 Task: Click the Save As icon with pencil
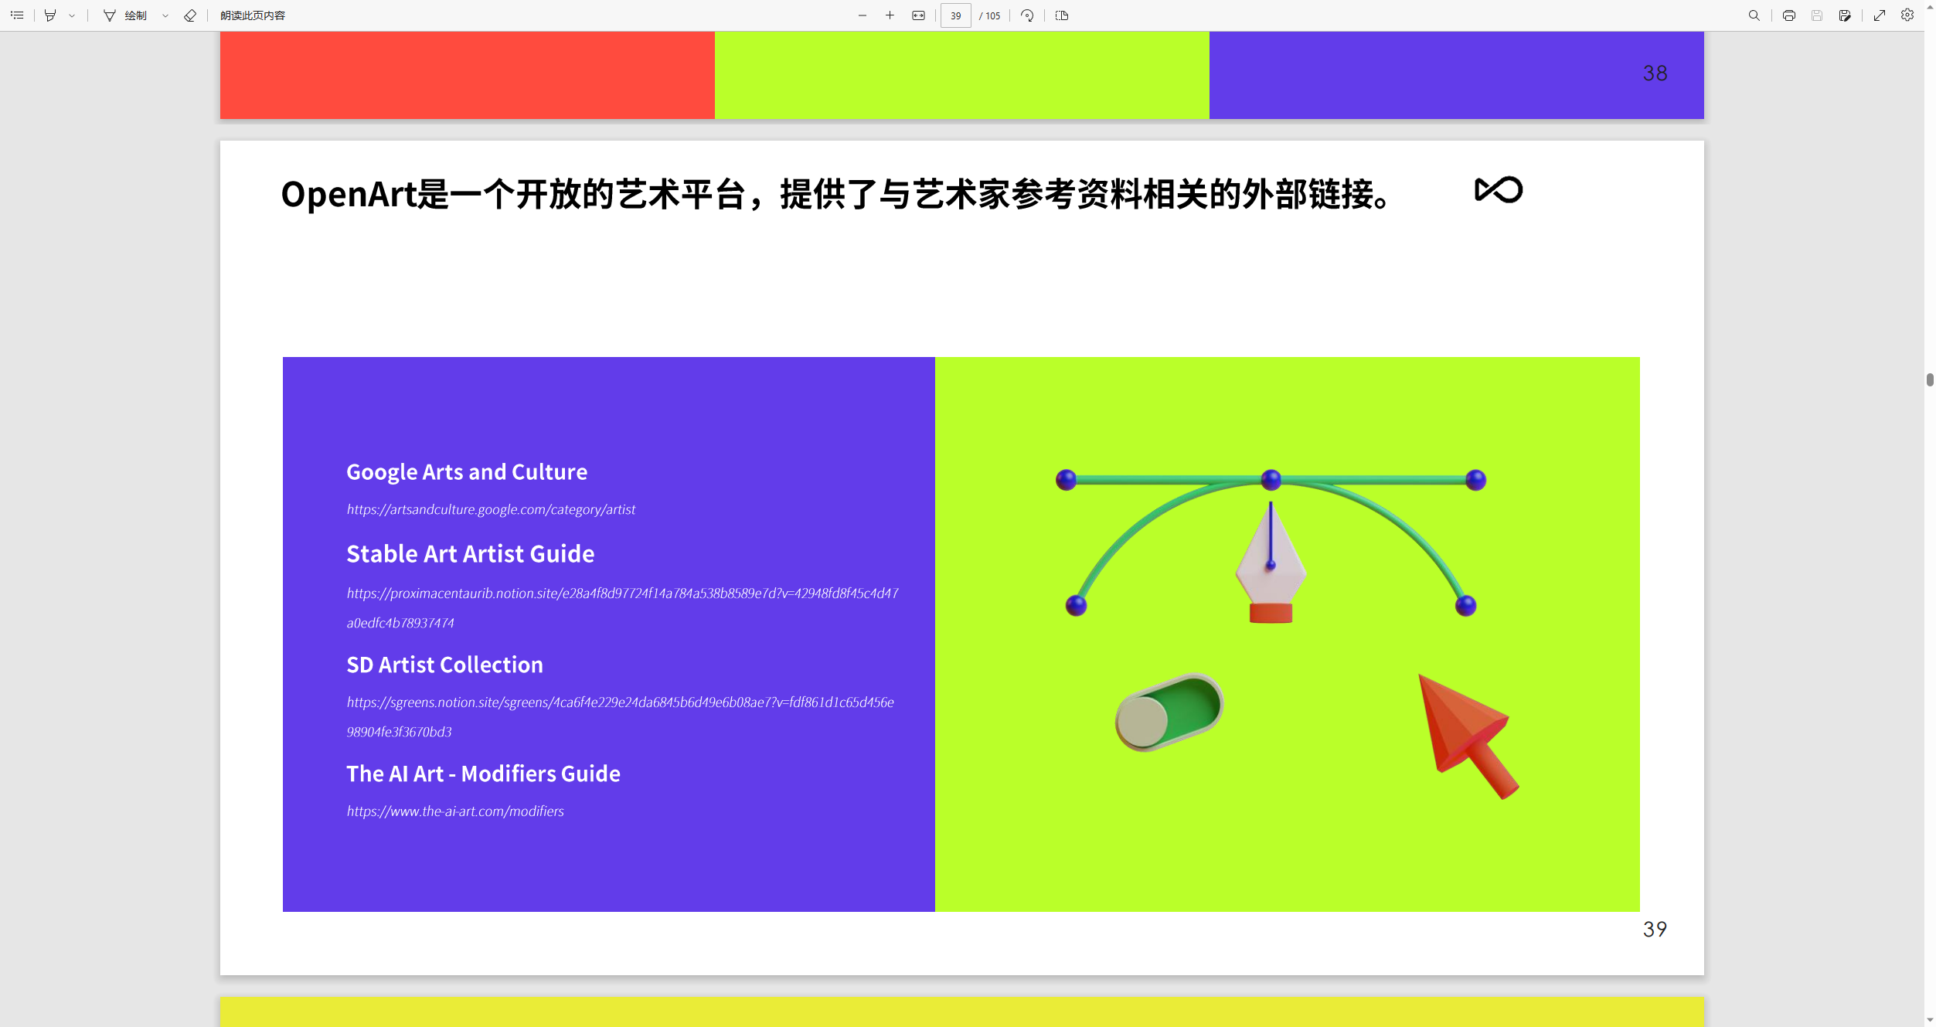1845,15
